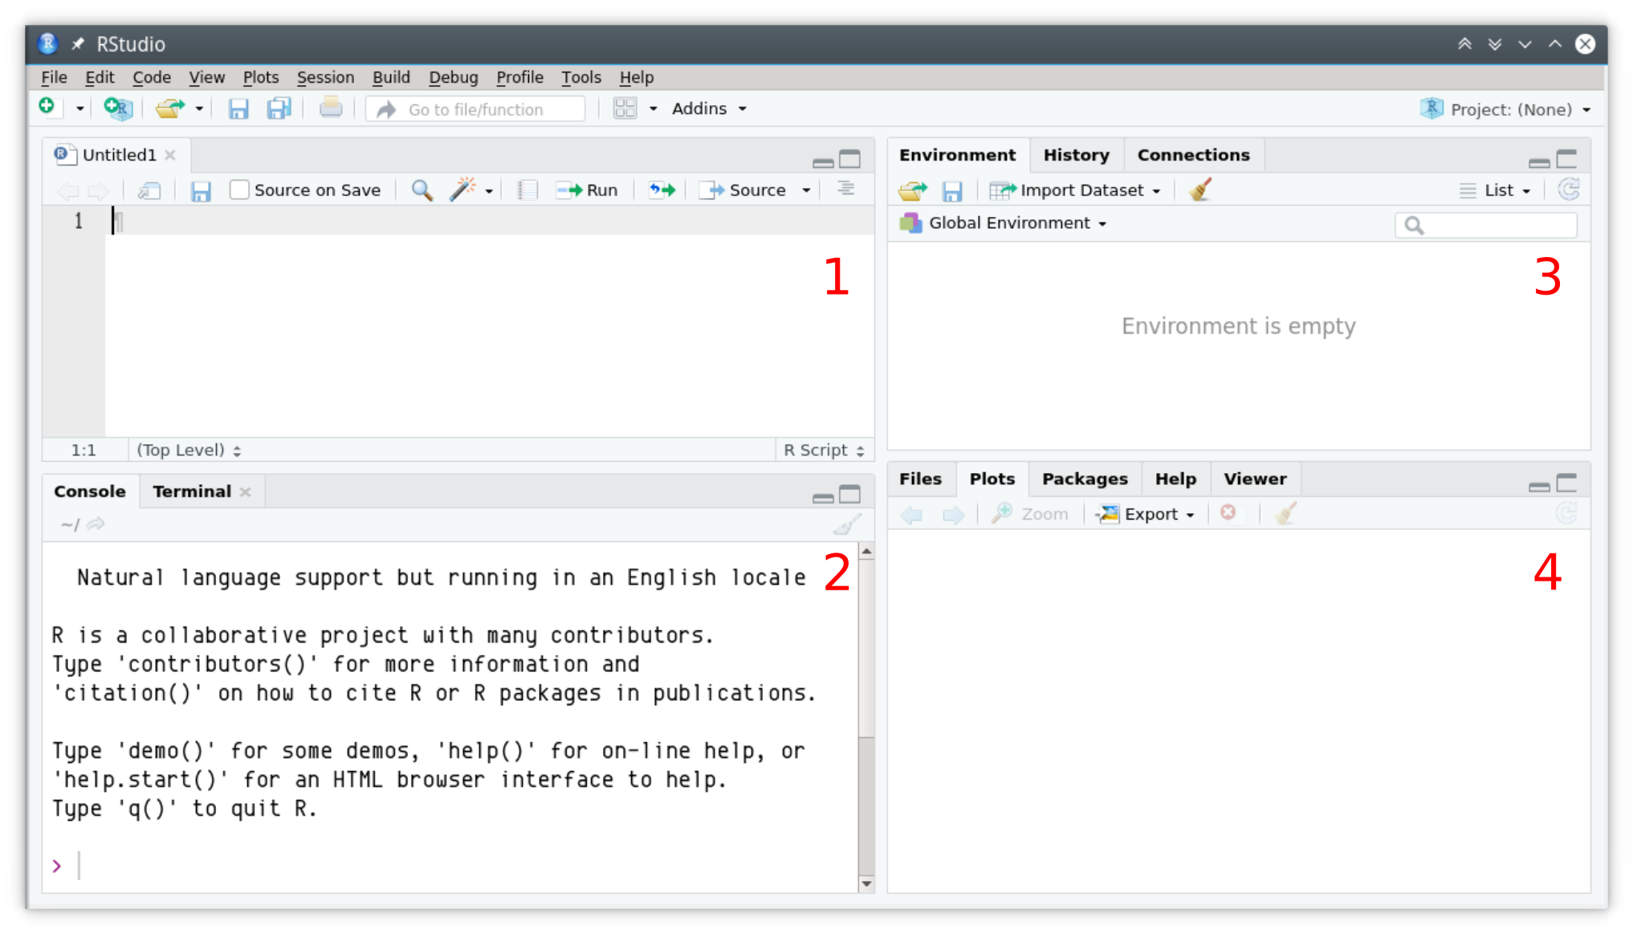Minimize the Console pane
This screenshot has height=934, width=1633.
(821, 498)
